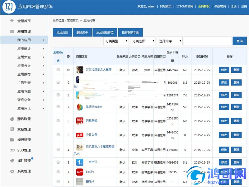Click the search keyword input field

click(208, 41)
